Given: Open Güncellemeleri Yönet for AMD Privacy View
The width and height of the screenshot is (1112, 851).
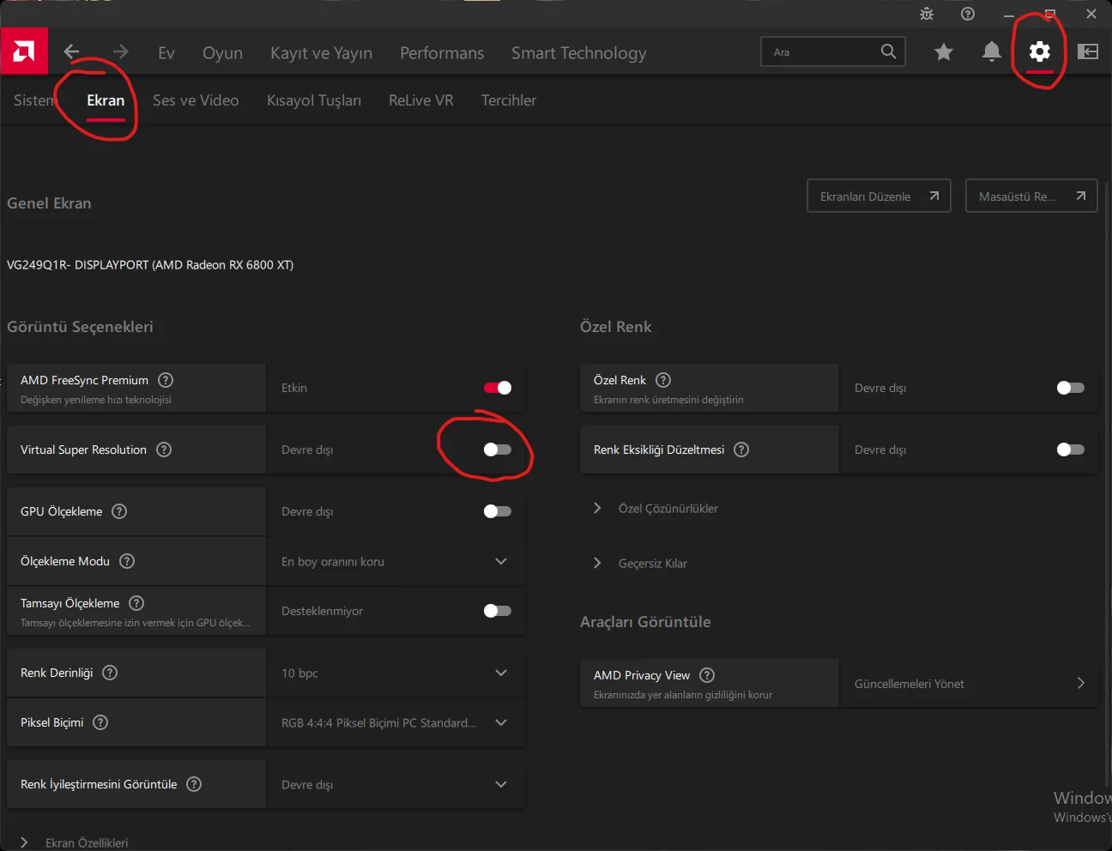Looking at the screenshot, I should tap(968, 684).
